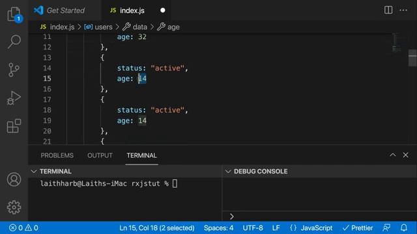The height and width of the screenshot is (234, 417).
Task: Click in the terminal prompt line
Action: [x=109, y=183]
